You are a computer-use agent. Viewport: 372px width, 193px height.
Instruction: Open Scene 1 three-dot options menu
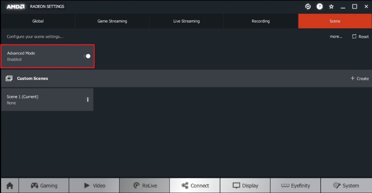tap(87, 100)
